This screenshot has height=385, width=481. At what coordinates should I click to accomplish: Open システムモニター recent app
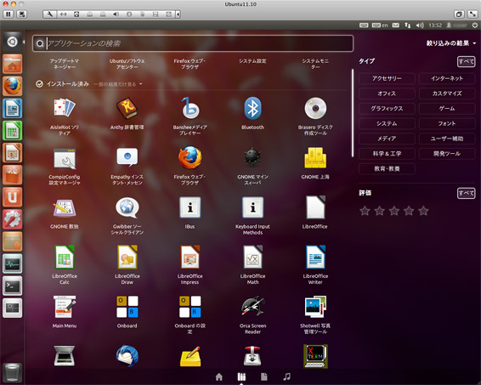pyautogui.click(x=315, y=64)
